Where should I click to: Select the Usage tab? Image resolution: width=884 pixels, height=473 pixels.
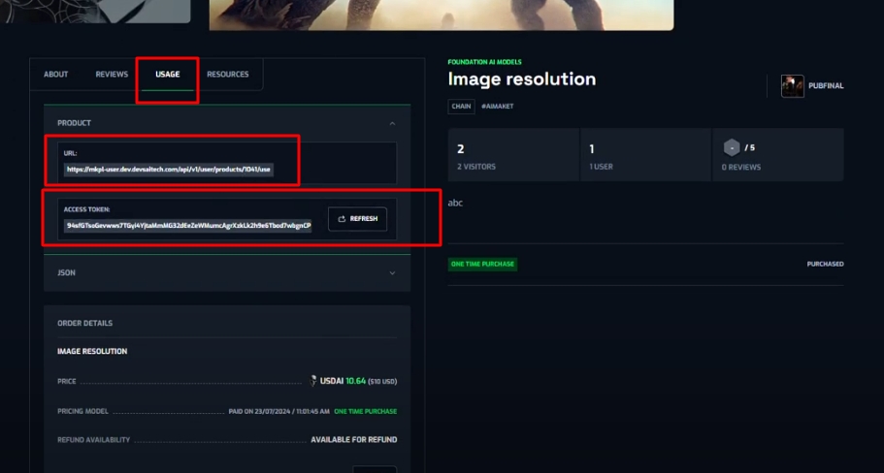[x=167, y=75]
